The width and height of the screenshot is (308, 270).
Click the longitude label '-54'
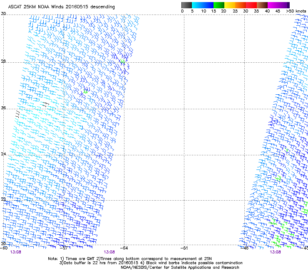[x=124, y=248]
